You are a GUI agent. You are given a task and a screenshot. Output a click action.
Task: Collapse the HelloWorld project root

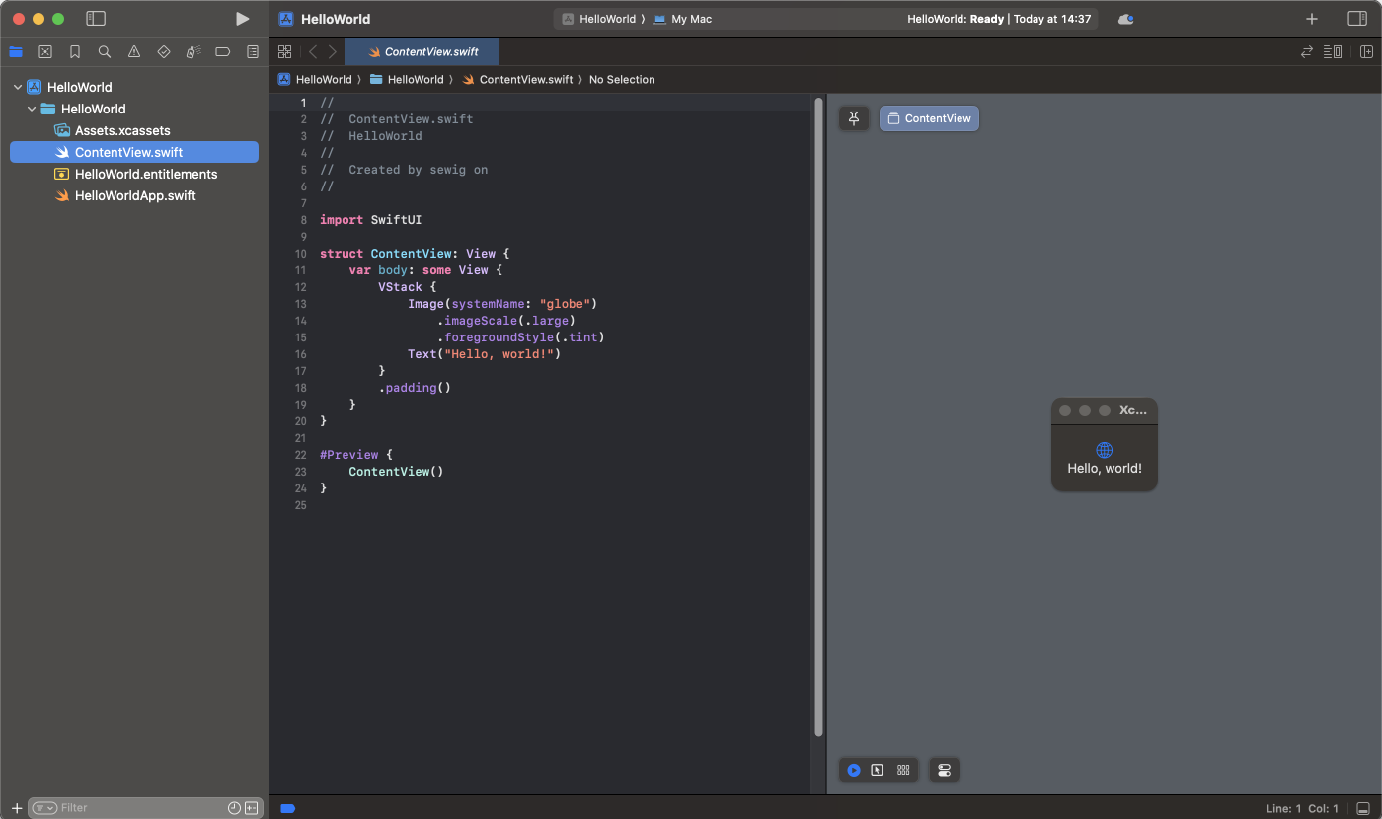(18, 87)
